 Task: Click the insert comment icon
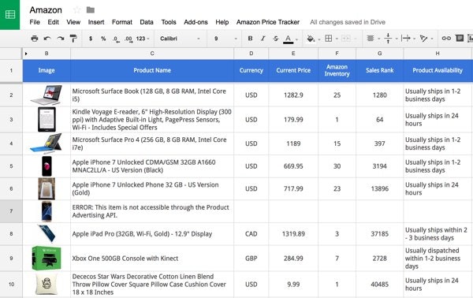click(460, 38)
